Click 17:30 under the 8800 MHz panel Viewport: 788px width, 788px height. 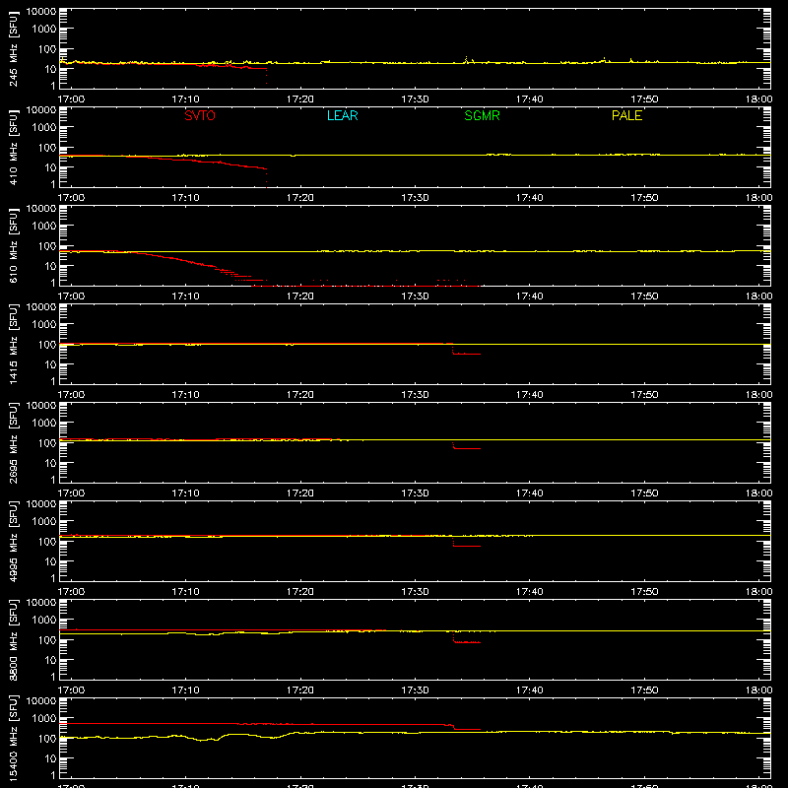pyautogui.click(x=415, y=690)
